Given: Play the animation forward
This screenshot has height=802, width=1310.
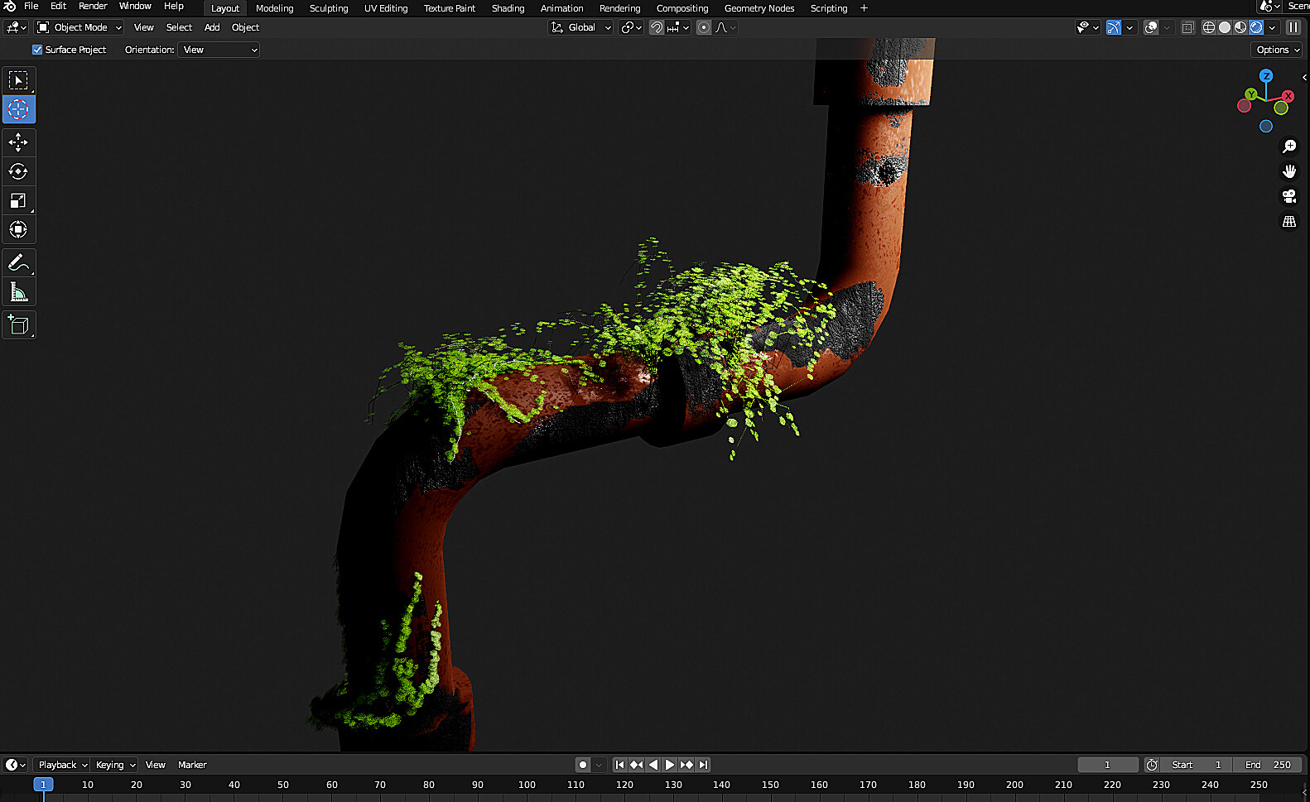Looking at the screenshot, I should pyautogui.click(x=669, y=765).
